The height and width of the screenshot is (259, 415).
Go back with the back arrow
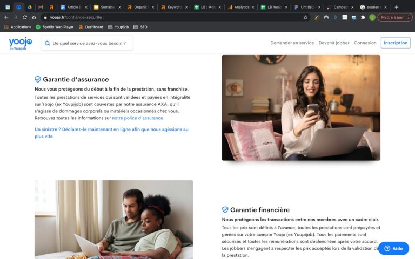click(x=6, y=17)
